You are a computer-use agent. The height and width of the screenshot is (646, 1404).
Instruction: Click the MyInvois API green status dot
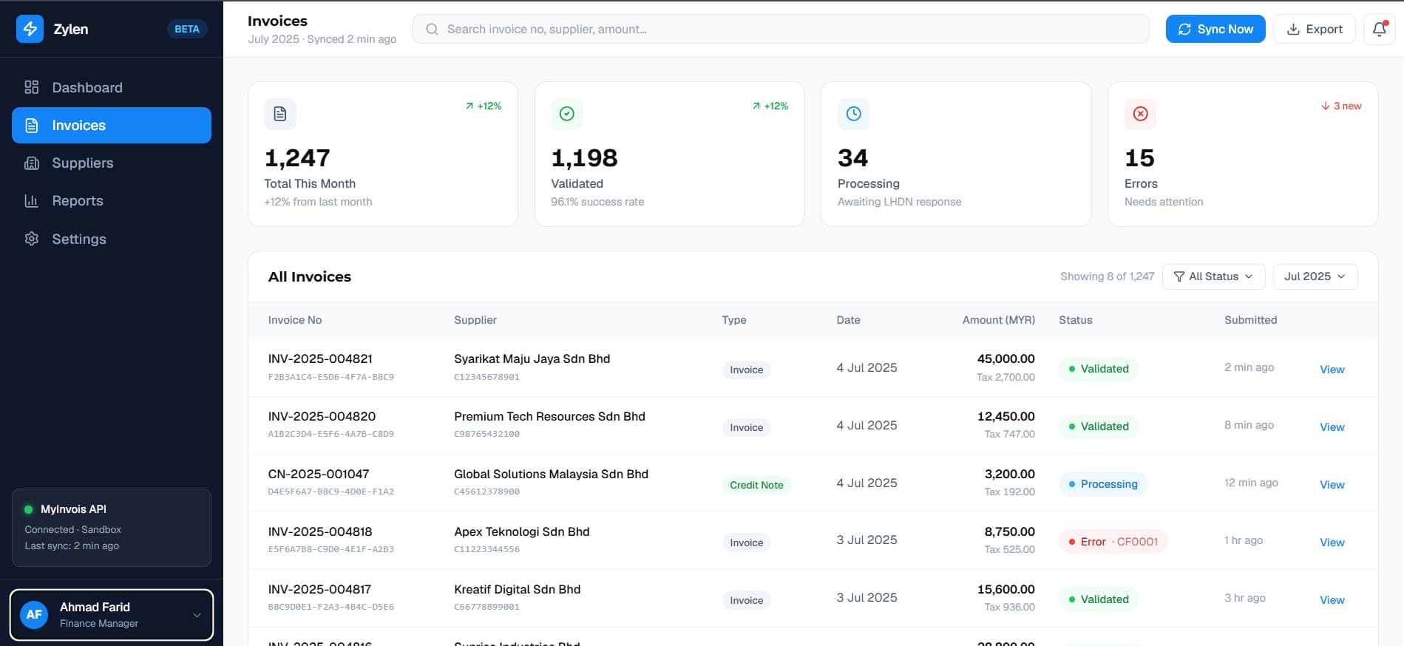29,509
